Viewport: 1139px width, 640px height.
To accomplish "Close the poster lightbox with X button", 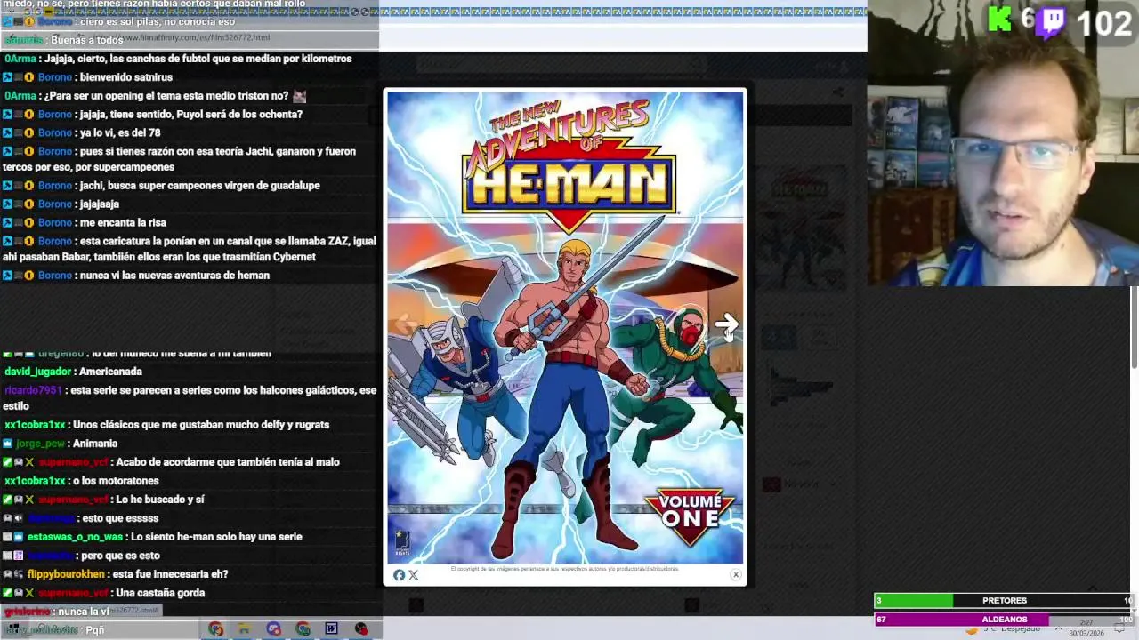I will (x=736, y=575).
